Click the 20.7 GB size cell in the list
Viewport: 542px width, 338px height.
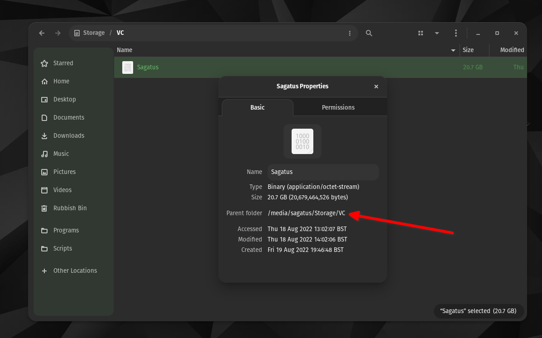tap(473, 67)
